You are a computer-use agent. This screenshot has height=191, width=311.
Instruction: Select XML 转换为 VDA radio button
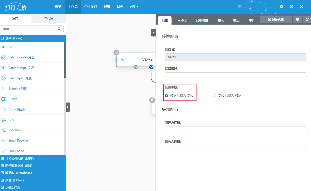(x=214, y=96)
